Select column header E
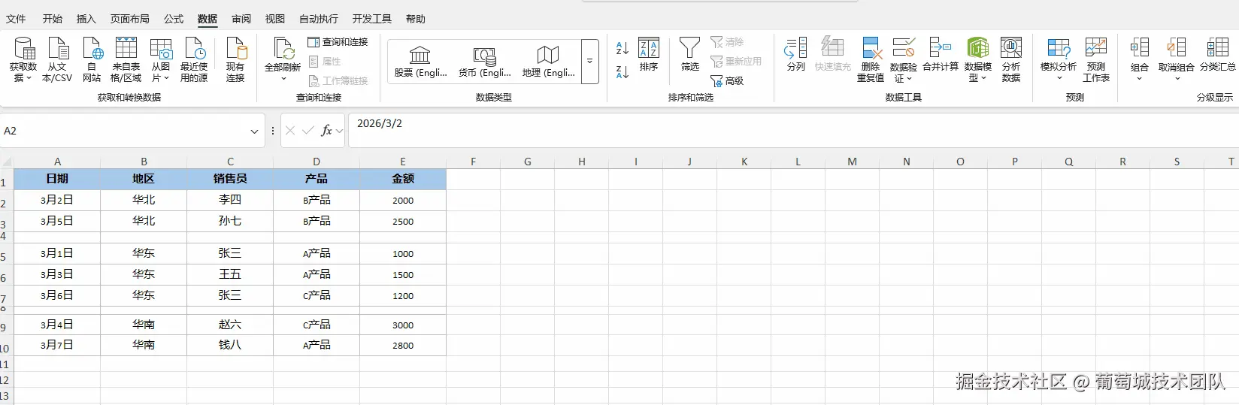Screen dimensions: 1239x405 click(x=403, y=162)
